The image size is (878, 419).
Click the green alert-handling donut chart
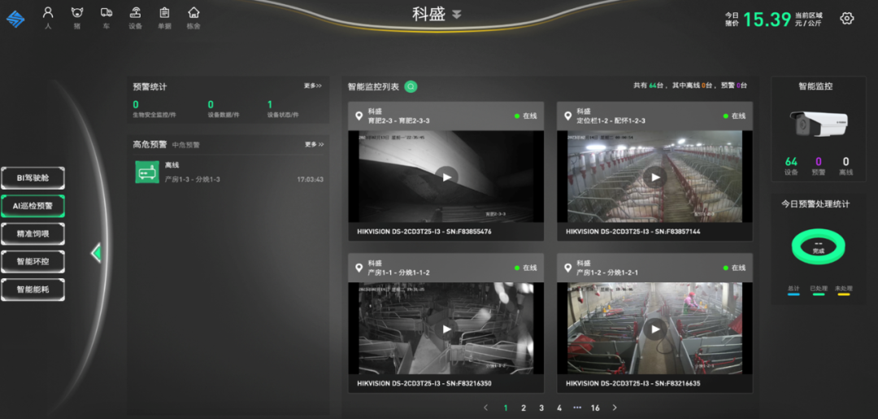click(818, 247)
